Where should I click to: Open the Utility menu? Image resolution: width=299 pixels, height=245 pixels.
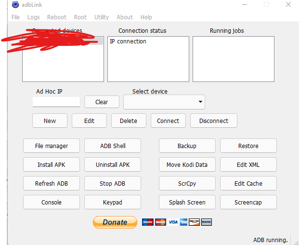click(x=102, y=17)
